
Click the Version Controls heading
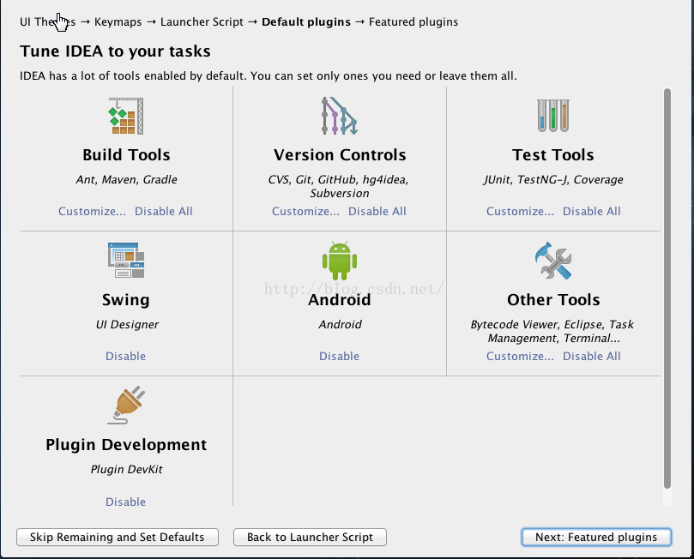[340, 155]
